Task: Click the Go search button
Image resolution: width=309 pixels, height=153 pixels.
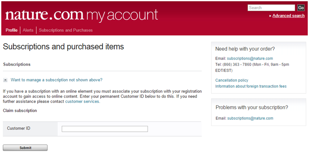Action: [301, 8]
